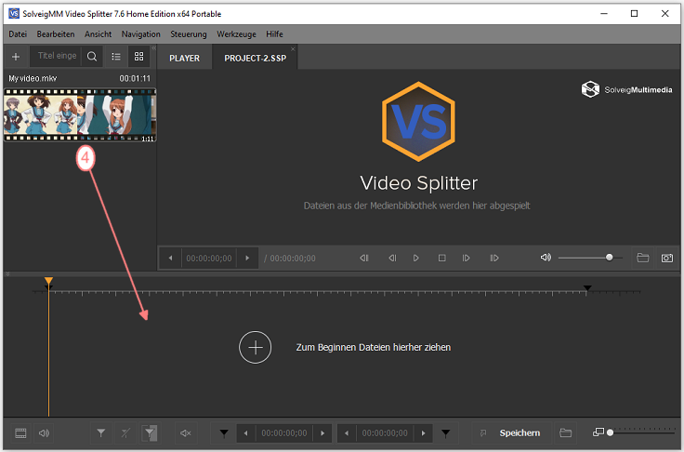Open snapshot folder icon in player bar
The image size is (684, 452).
tap(642, 258)
